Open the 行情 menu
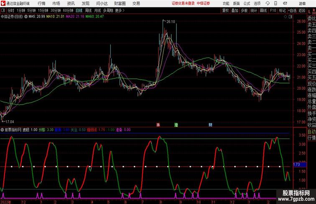Screen dimensions: 316x204 [41, 3]
